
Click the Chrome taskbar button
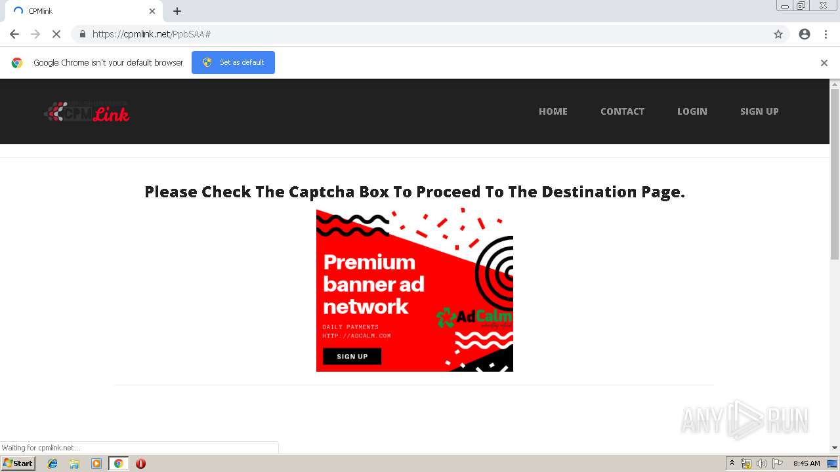tap(119, 463)
